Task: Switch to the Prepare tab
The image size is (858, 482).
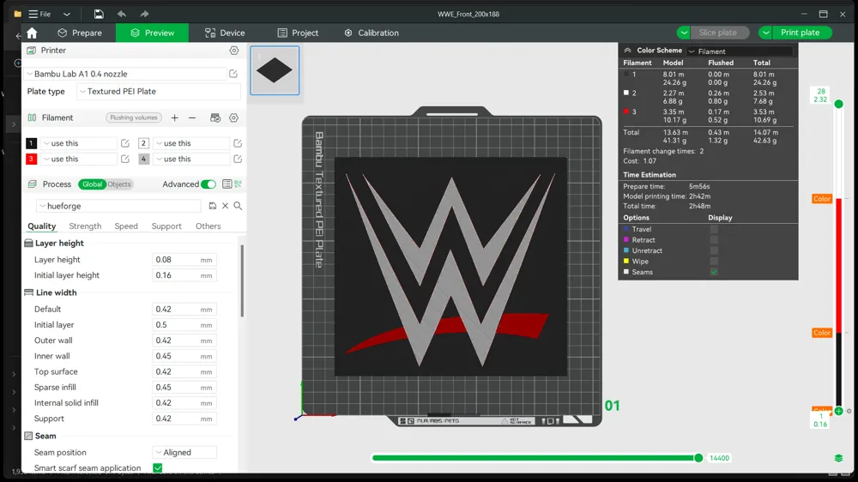Action: [x=80, y=33]
